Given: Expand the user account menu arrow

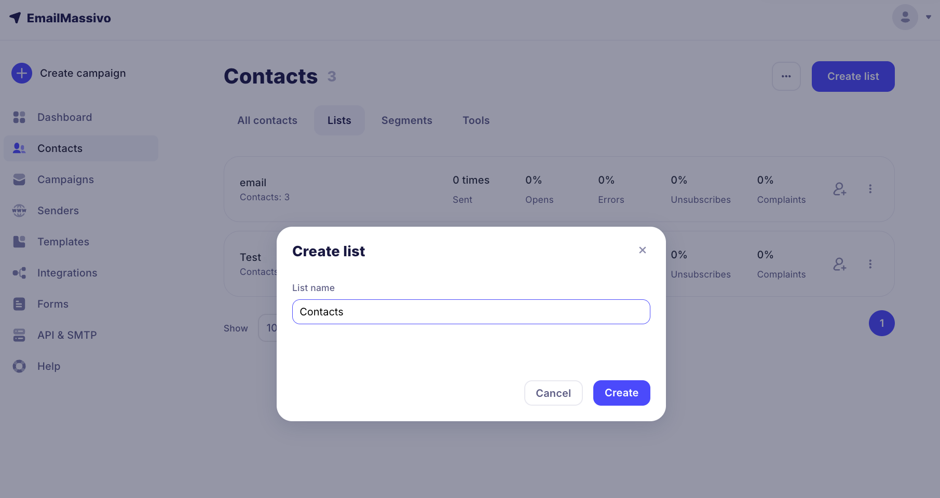Looking at the screenshot, I should tap(929, 17).
